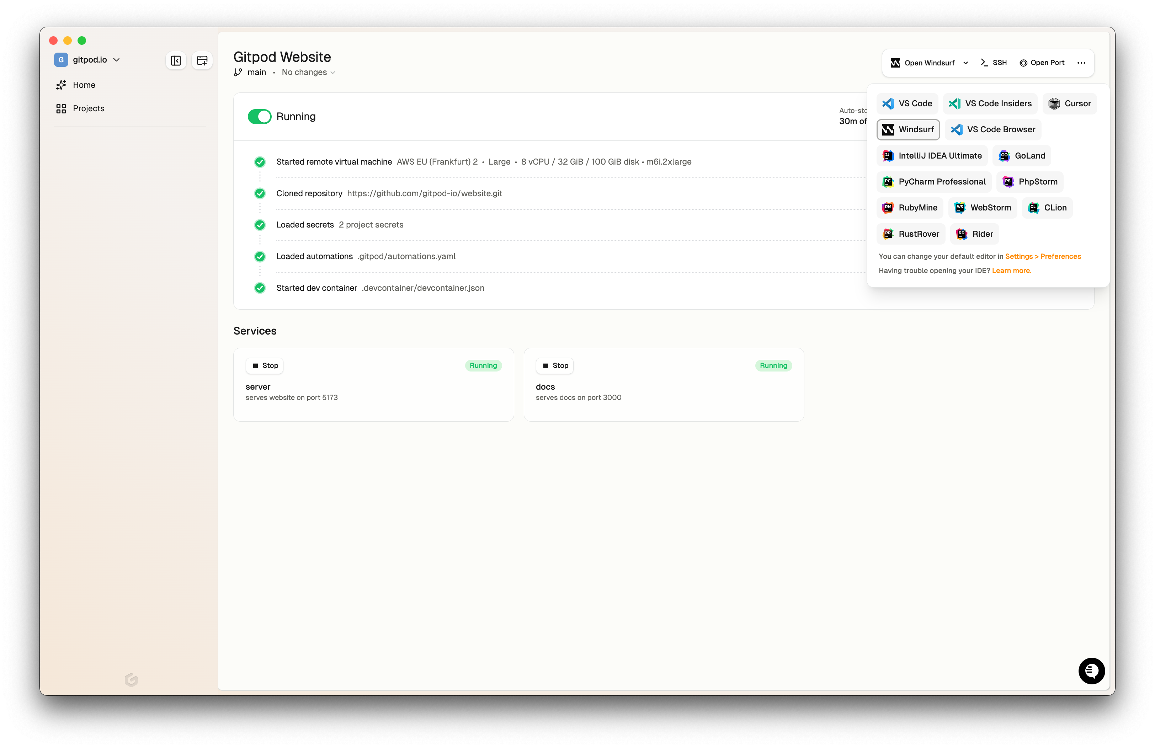Screen dimensions: 1155x748
Task: Choose WebStorm editor
Action: point(982,208)
